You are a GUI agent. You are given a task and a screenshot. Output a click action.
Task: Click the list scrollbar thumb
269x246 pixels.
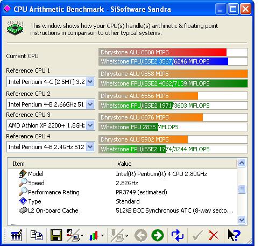point(242,189)
